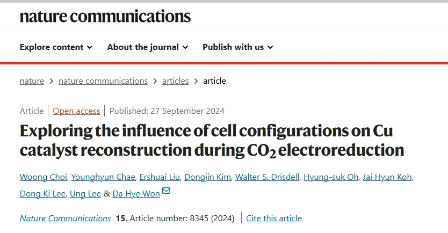Click the email envelope icon beside Da Hye Won
The height and width of the screenshot is (233, 448).
(x=166, y=191)
